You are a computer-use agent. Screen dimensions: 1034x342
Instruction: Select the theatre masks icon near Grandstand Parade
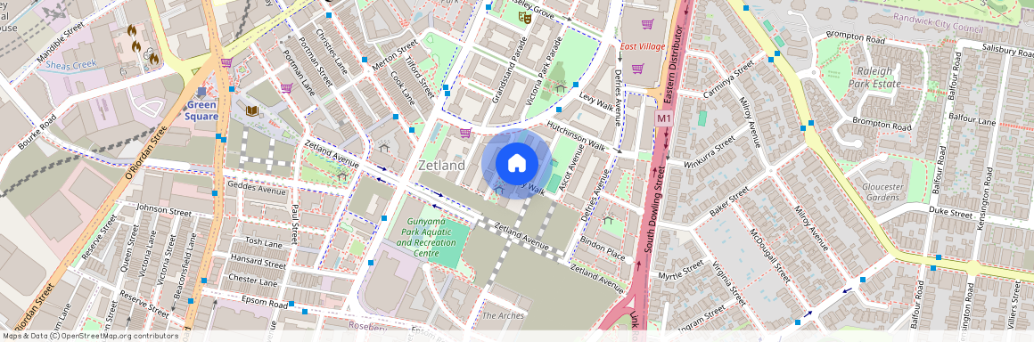[524, 18]
